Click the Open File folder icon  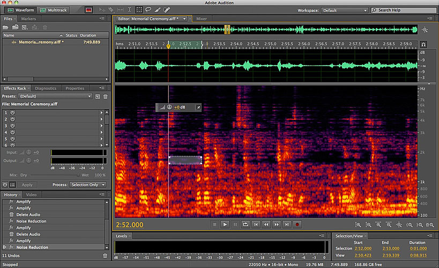pos(5,27)
